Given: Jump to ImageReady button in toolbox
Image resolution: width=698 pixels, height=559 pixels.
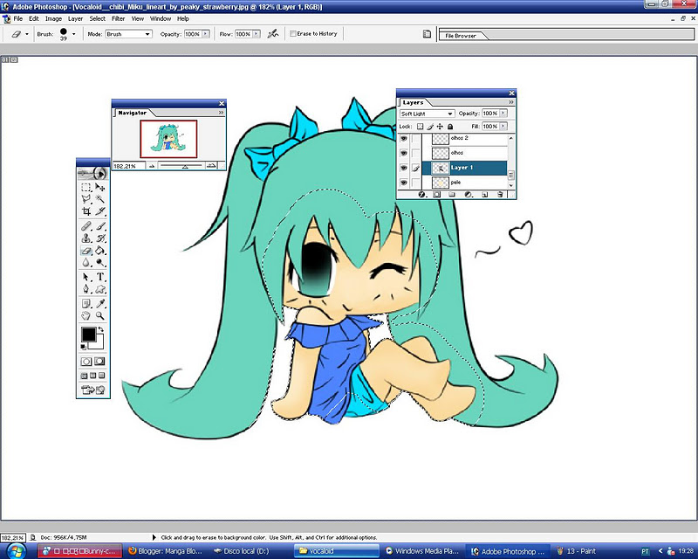Looking at the screenshot, I should [x=93, y=390].
